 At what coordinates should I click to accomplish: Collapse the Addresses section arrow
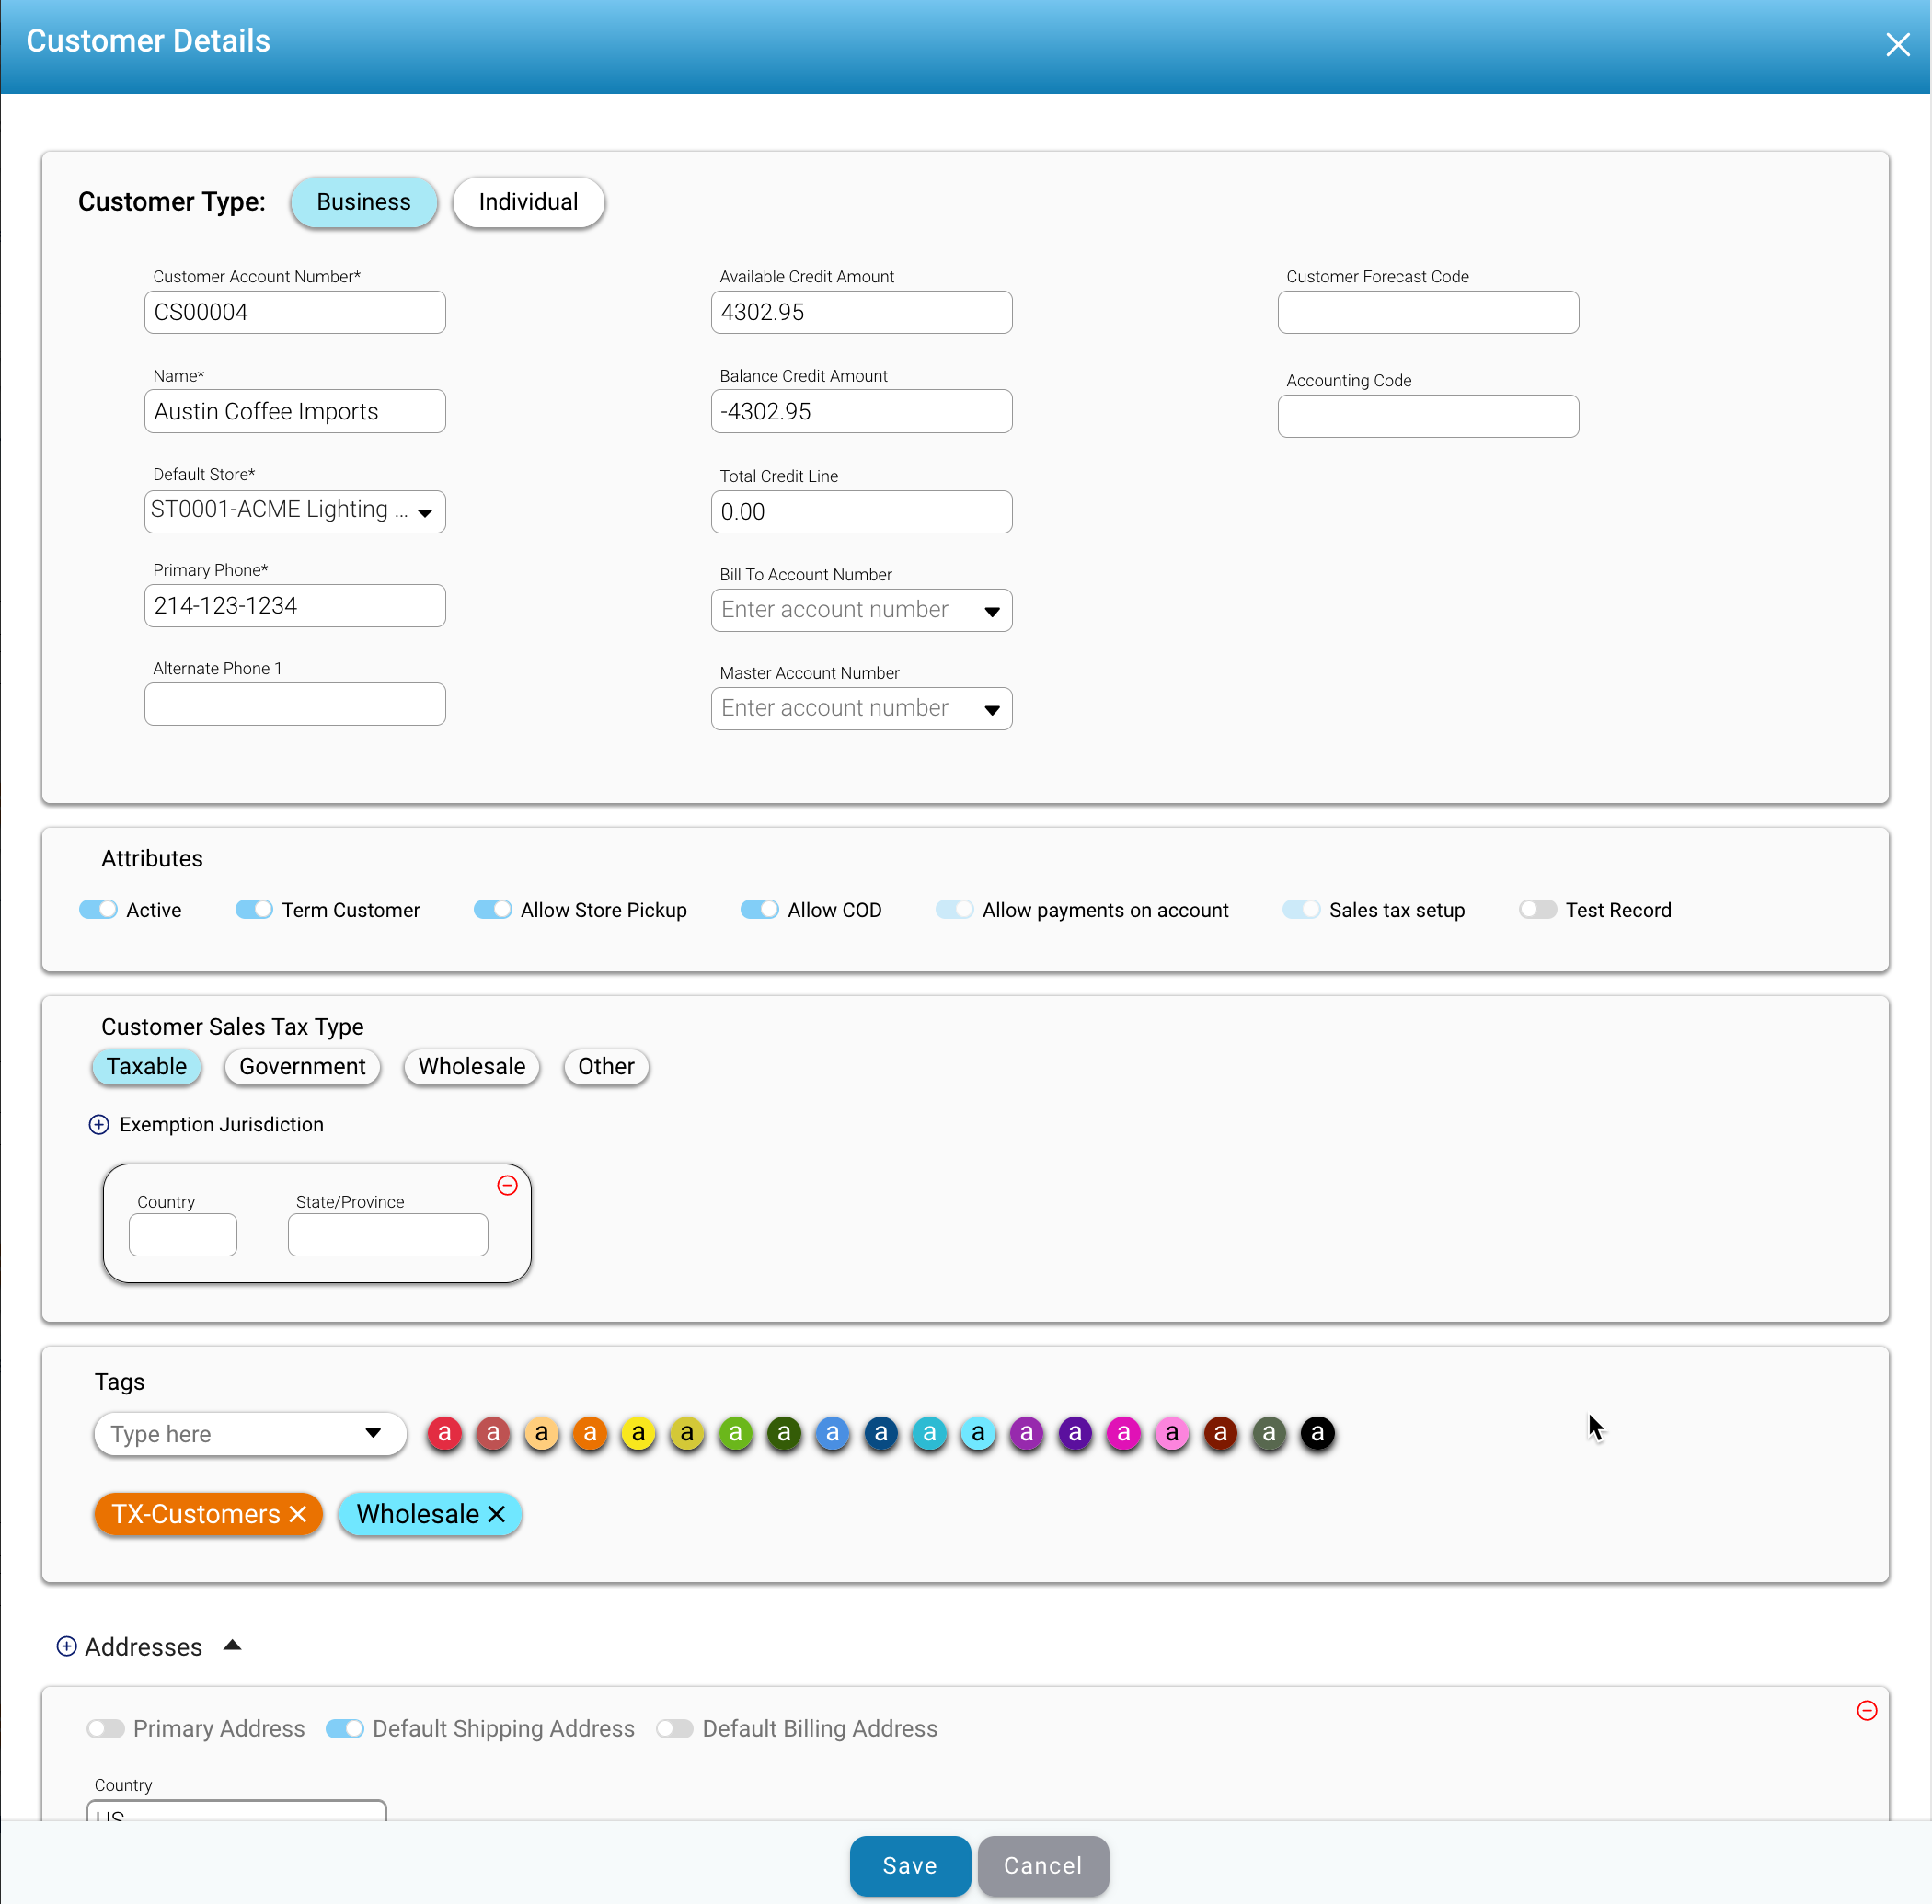[x=232, y=1645]
